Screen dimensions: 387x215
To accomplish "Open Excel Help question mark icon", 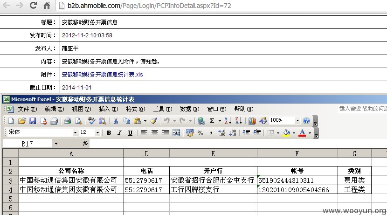I will [x=306, y=121].
